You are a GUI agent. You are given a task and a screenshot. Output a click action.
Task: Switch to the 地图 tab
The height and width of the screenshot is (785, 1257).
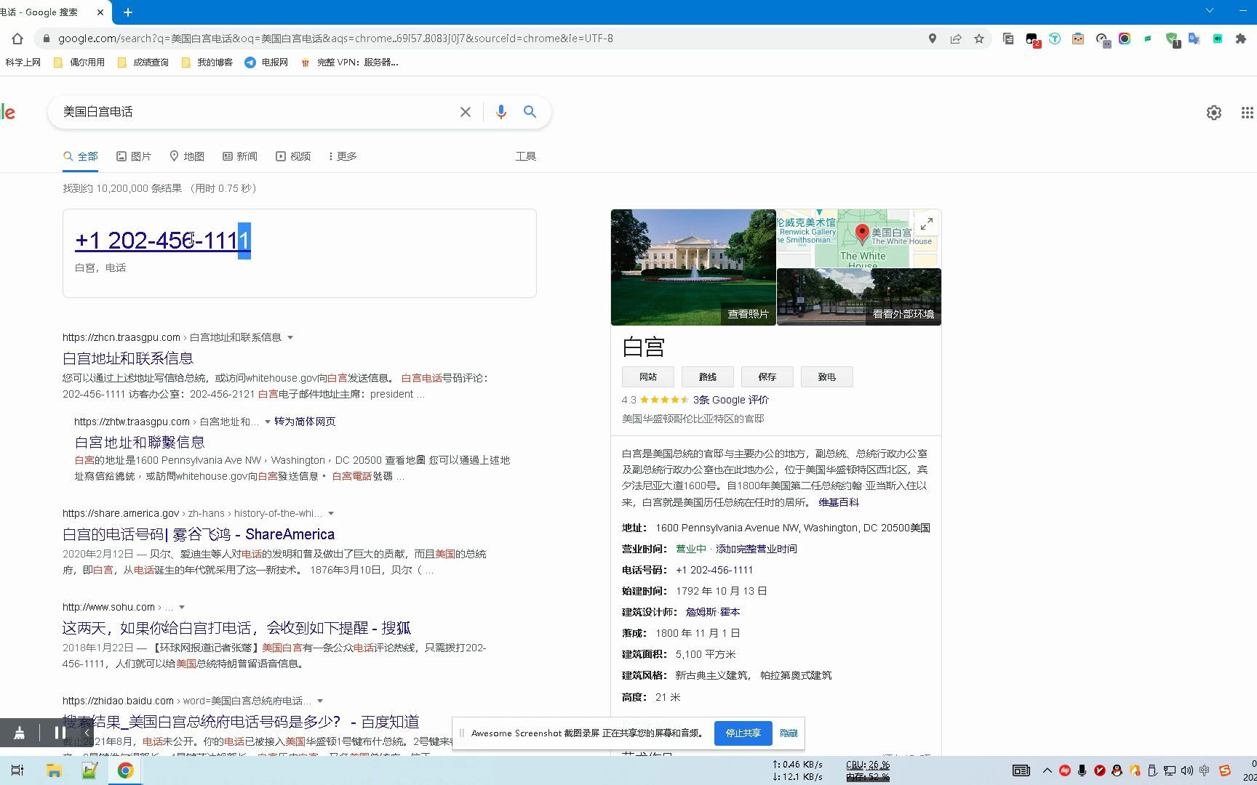(x=187, y=156)
